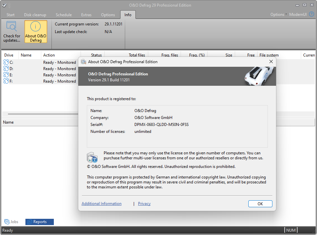Switch to the Disk cleanup tab

[x=35, y=15]
